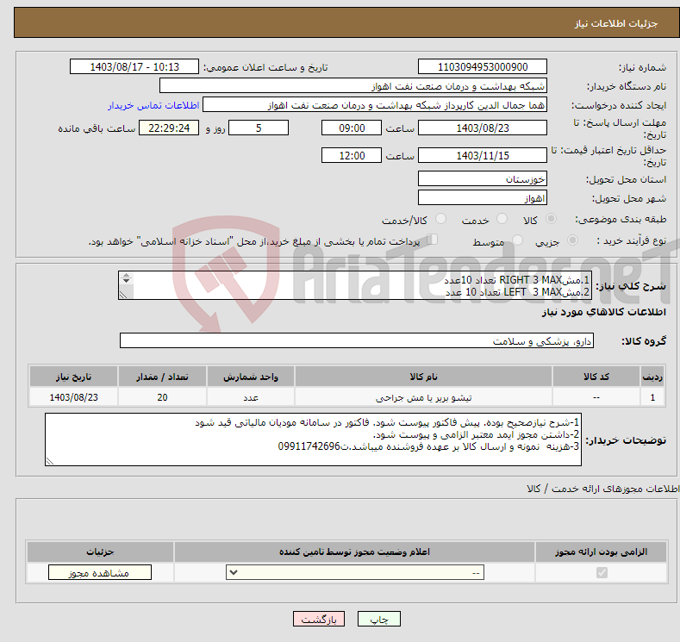Click the چاپ print button
This screenshot has height=642, width=680.
(x=379, y=619)
